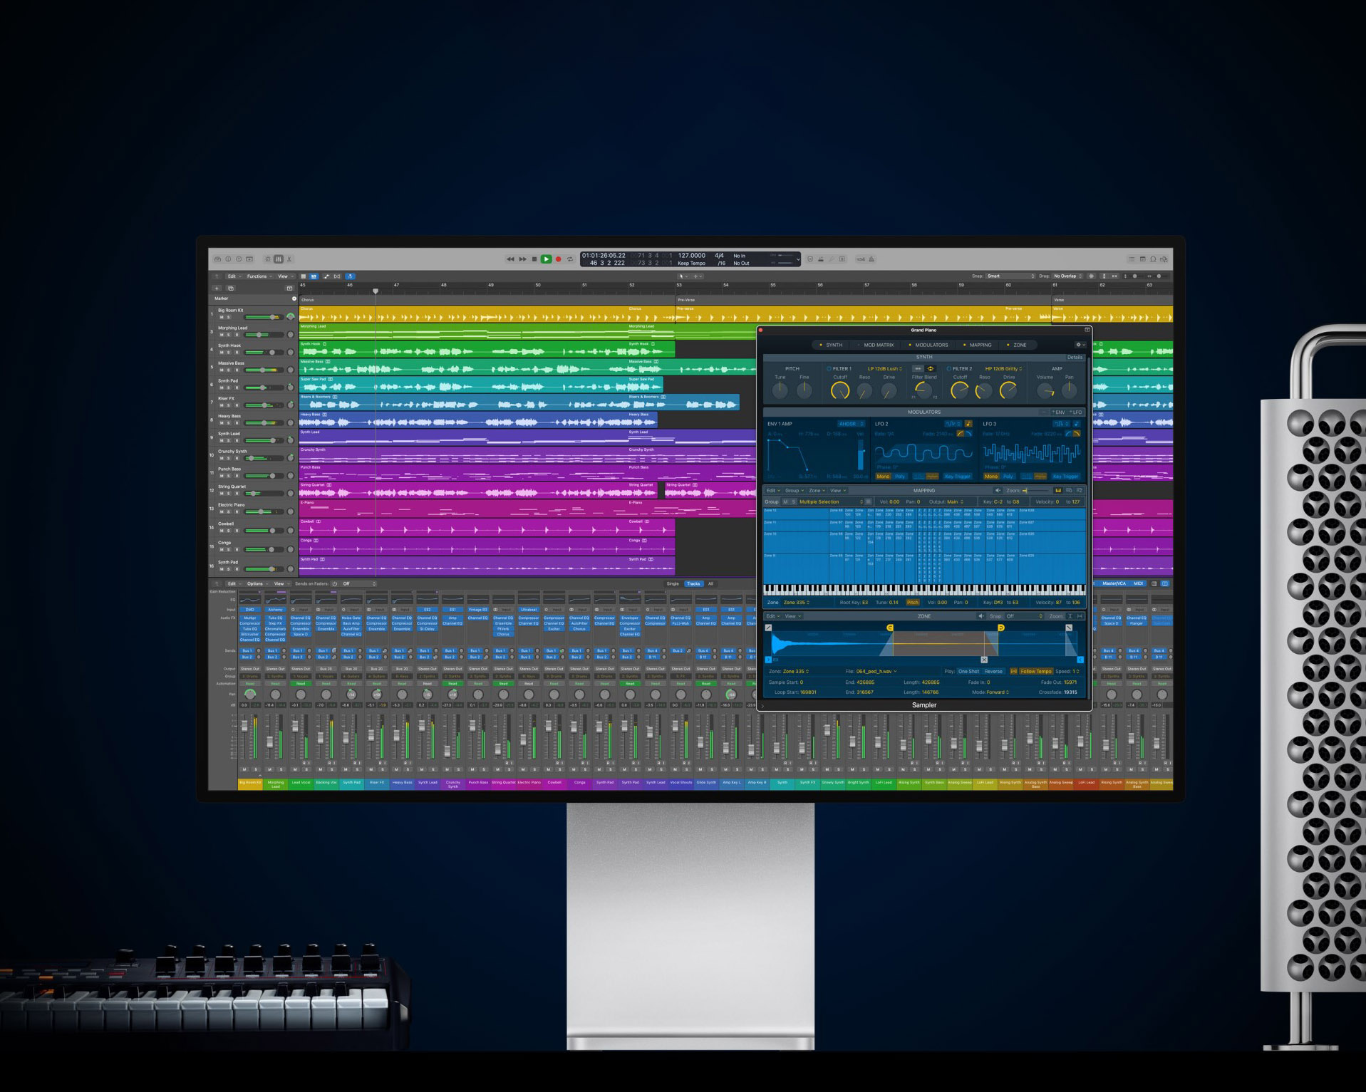Viewport: 1366px width, 1092px height.
Task: Toggle Filter 1 power button
Action: point(829,369)
